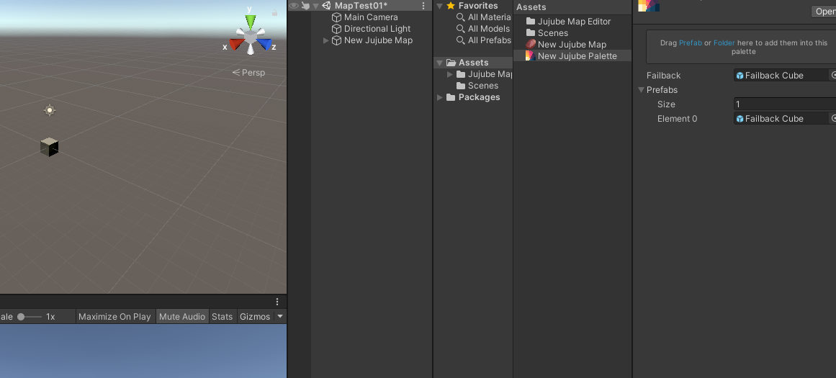Select the New Jujube Map asset in Assets
Image resolution: width=836 pixels, height=378 pixels.
click(x=572, y=45)
